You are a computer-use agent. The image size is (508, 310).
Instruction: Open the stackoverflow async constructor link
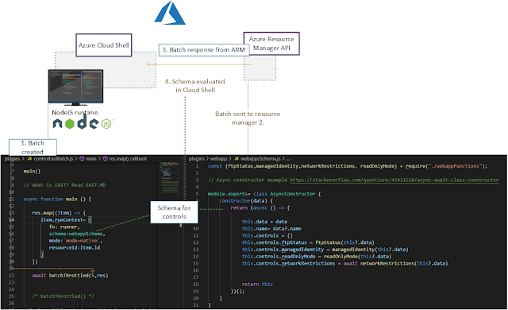pos(394,180)
